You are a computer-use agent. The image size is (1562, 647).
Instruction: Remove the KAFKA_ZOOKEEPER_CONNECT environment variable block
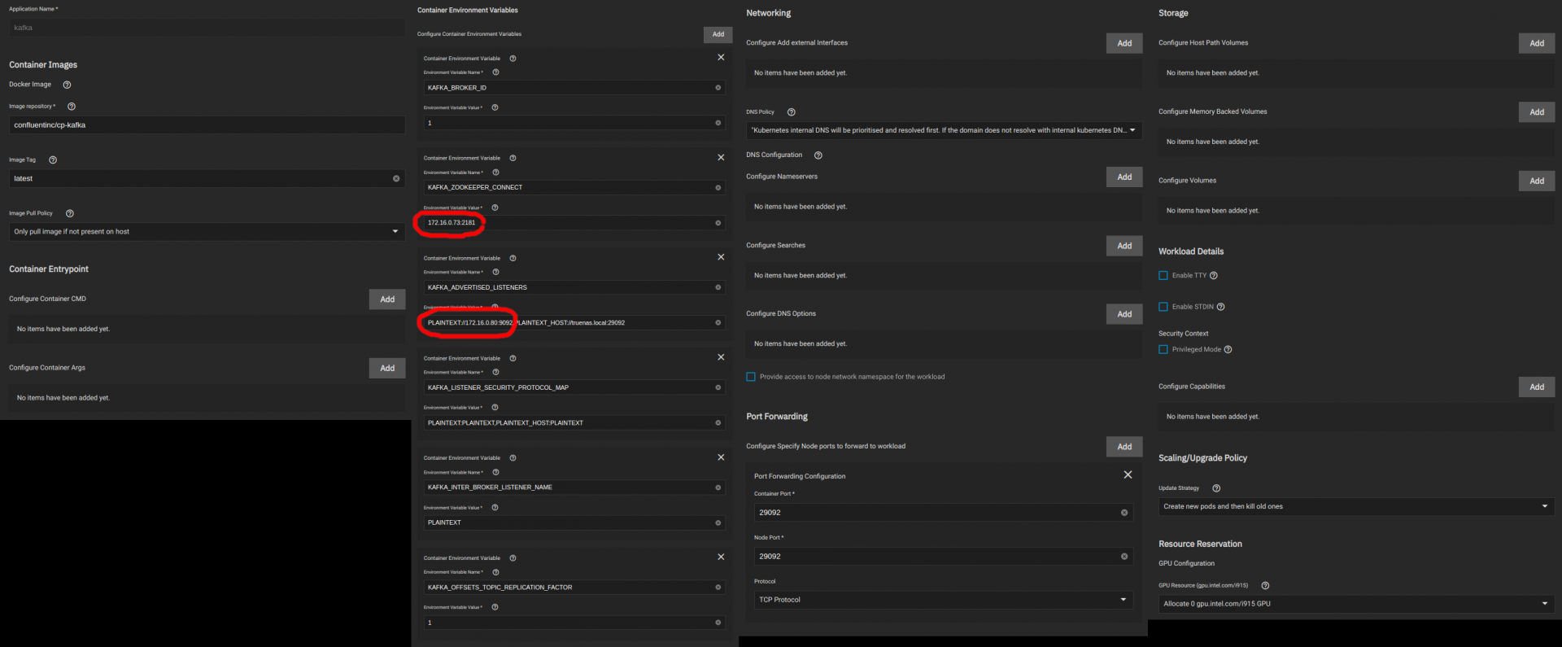[x=721, y=157]
